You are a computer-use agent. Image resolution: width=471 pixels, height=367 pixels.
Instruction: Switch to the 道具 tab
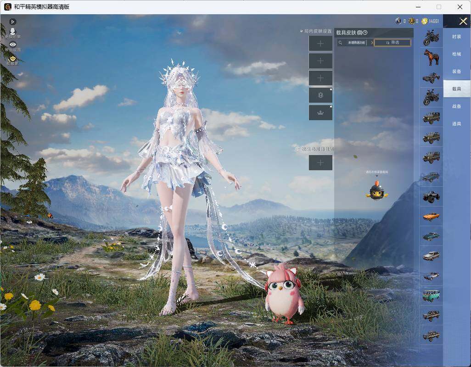(457, 124)
